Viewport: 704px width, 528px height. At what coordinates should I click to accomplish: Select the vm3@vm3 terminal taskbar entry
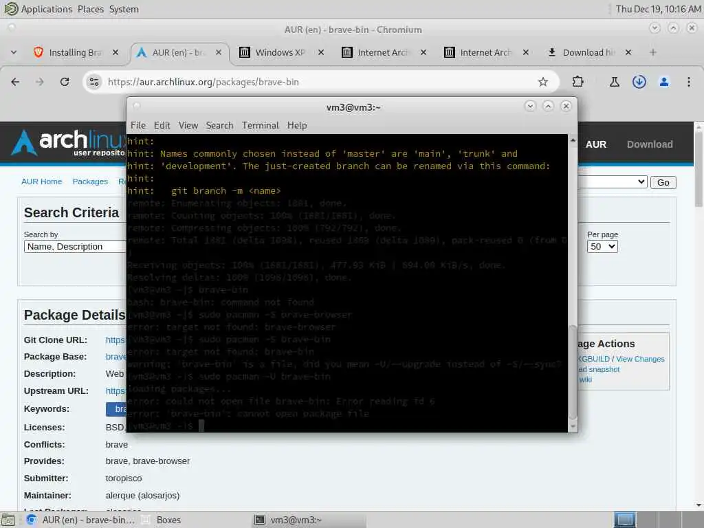coord(310,520)
